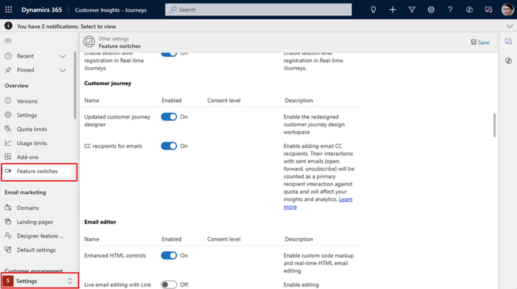Screen dimensions: 517x289
Task: Click Dynamics 365 brand link
Action: [42, 10]
